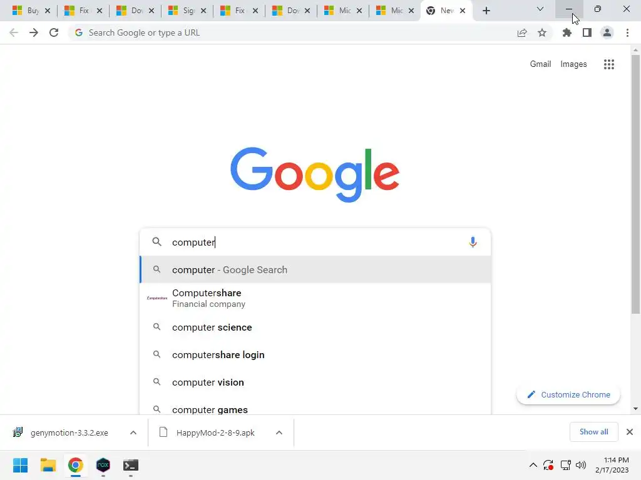This screenshot has width=641, height=480.
Task: Reload the current page
Action: 54,32
